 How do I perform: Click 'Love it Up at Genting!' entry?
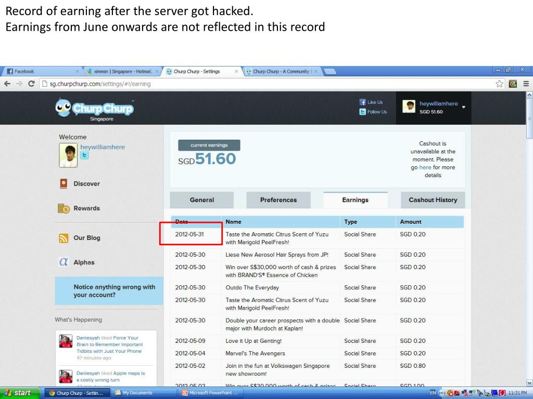(x=253, y=341)
